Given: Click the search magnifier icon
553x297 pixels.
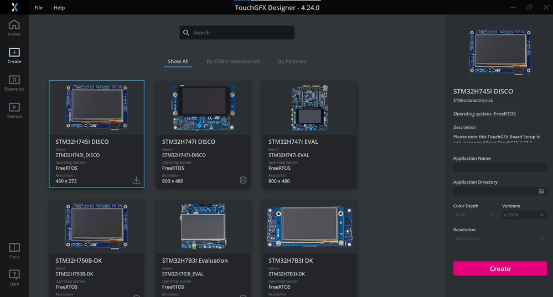Looking at the screenshot, I should coord(186,33).
